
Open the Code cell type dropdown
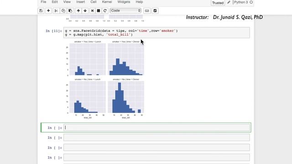[x=125, y=10]
